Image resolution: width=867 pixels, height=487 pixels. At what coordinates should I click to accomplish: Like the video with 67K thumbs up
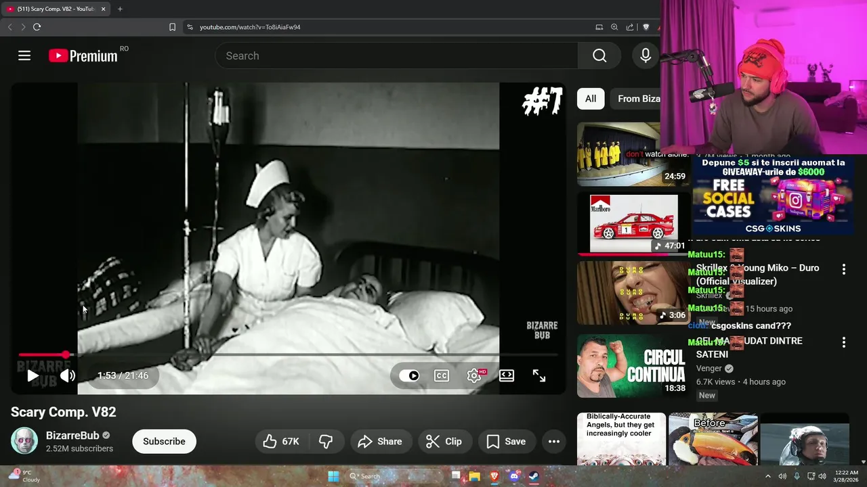281,441
